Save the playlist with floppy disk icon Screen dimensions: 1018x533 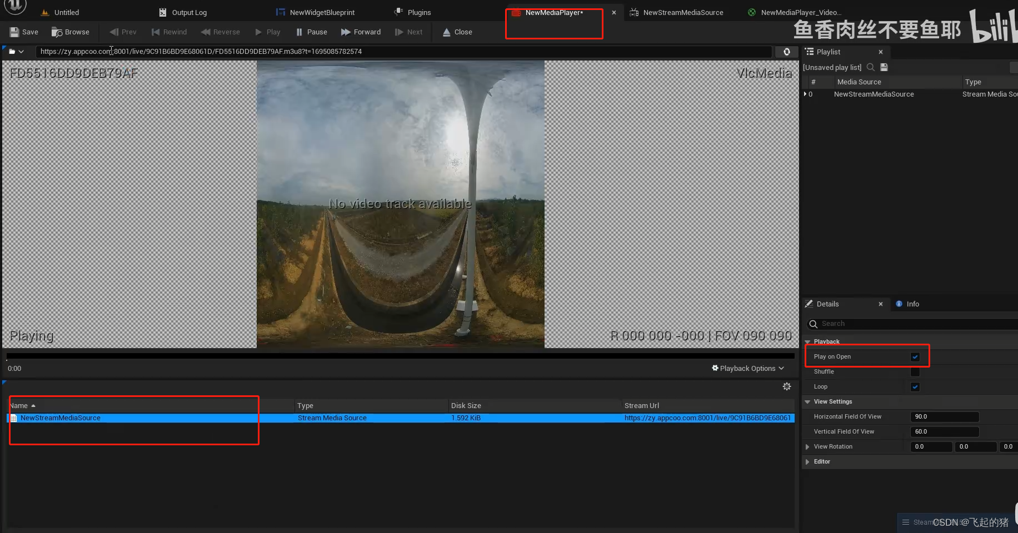click(884, 67)
